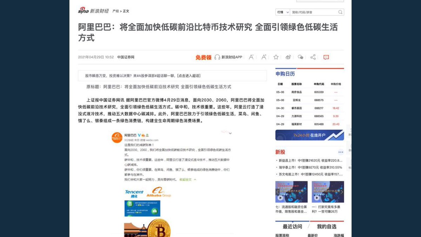Image resolution: width=421 pixels, height=237 pixels.
Task: Click the 申购日历 section heading
Action: [x=285, y=74]
